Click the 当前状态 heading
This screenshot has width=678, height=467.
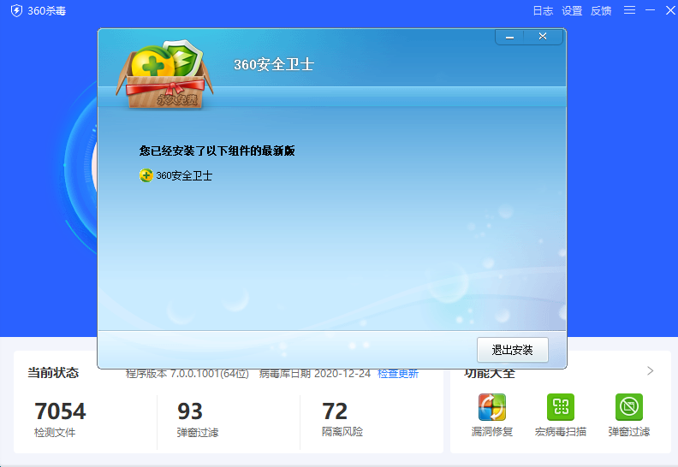coord(53,372)
